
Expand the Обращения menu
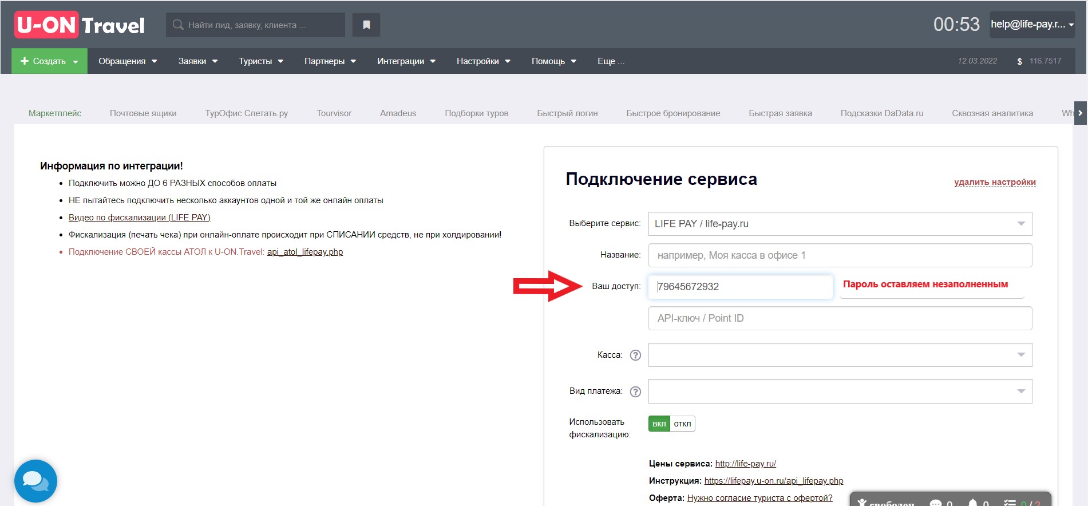coord(128,61)
